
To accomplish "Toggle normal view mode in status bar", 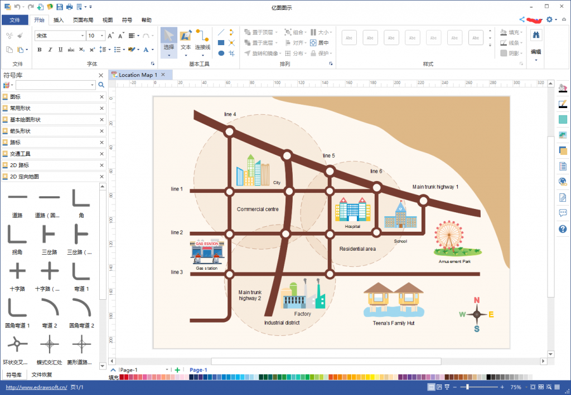I will click(x=431, y=387).
